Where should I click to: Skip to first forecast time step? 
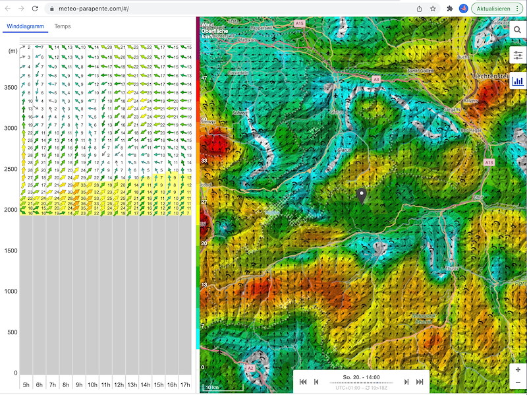point(303,382)
